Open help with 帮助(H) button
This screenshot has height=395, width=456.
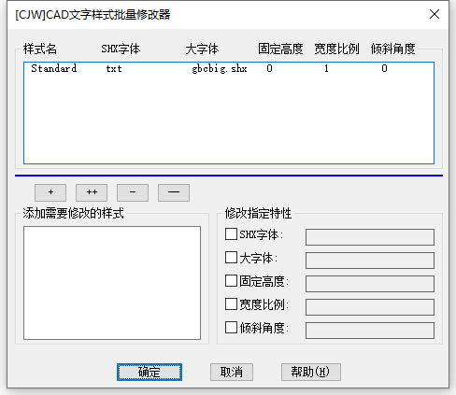click(311, 372)
